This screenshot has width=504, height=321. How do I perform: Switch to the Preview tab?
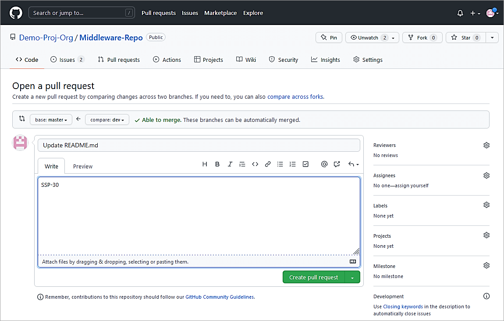83,166
